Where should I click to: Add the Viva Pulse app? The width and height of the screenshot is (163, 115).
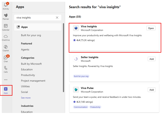point(151,90)
